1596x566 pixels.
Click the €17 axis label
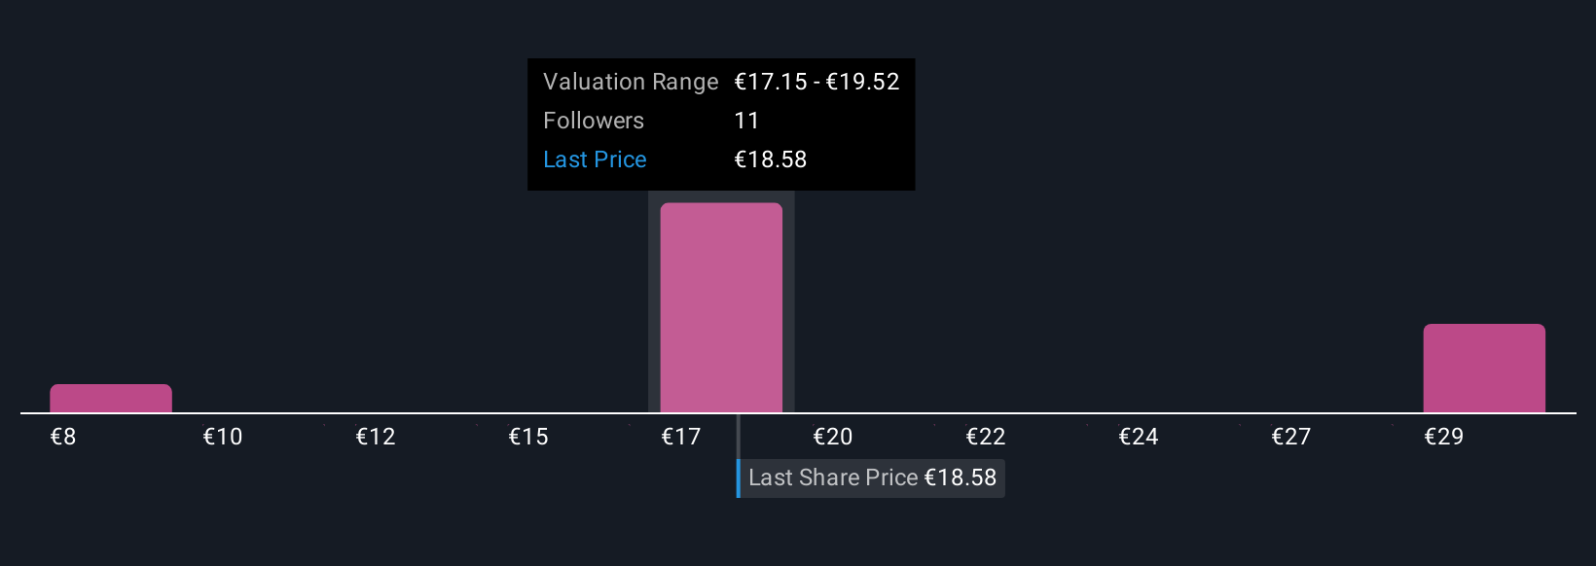[681, 437]
